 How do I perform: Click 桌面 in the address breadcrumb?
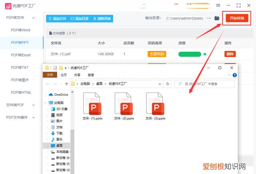coord(99,84)
